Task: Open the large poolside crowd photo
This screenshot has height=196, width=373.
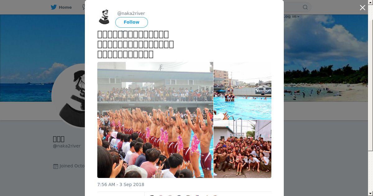Action: pos(155,120)
